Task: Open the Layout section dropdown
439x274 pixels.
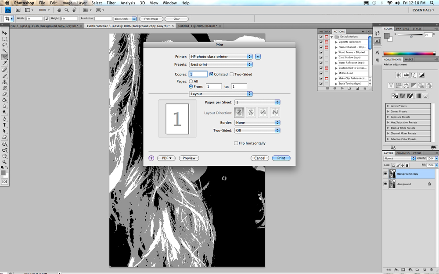Action: click(x=221, y=94)
